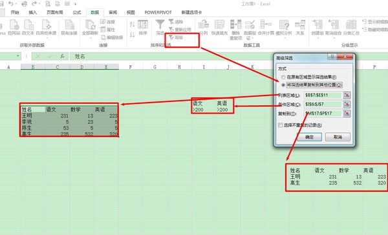Switch to the 开始 (Home) tab

coord(15,12)
